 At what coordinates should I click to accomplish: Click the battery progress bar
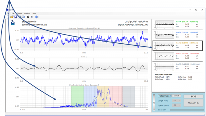click(x=187, y=110)
